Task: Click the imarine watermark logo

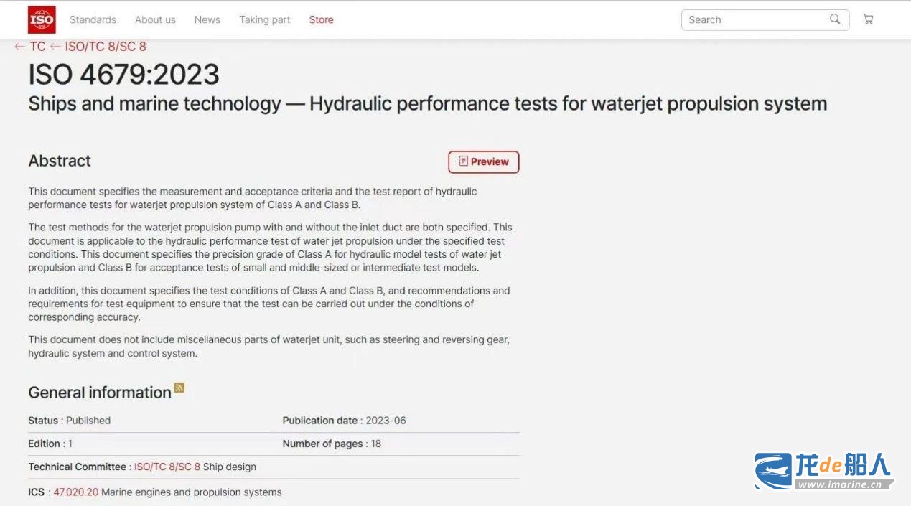Action: coord(823,471)
